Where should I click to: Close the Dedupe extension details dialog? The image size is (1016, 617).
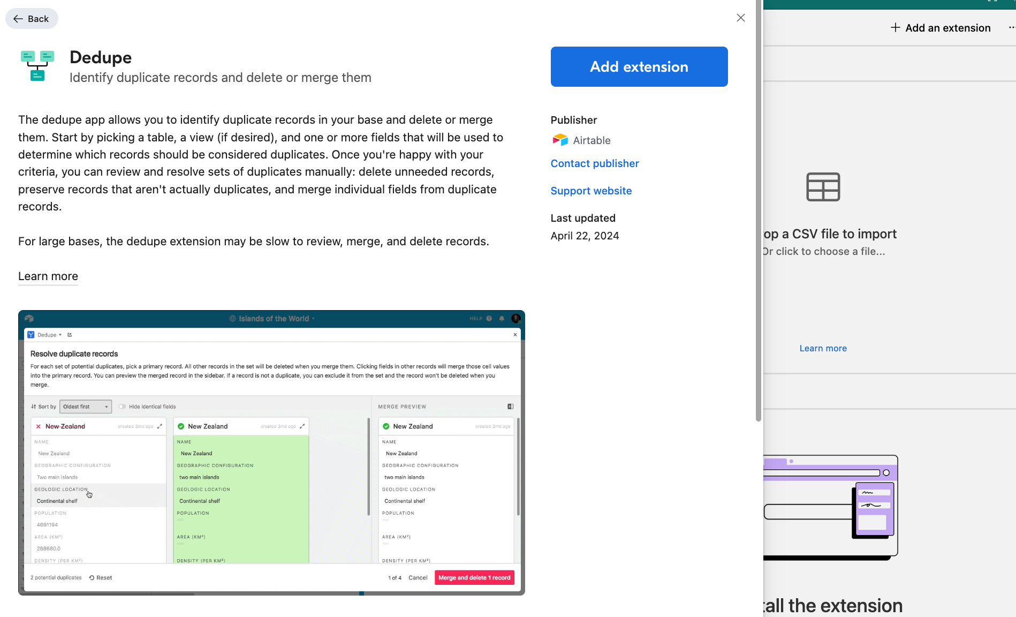point(741,18)
